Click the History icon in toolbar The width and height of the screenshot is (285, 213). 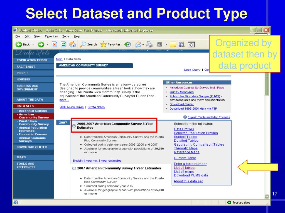point(127,44)
